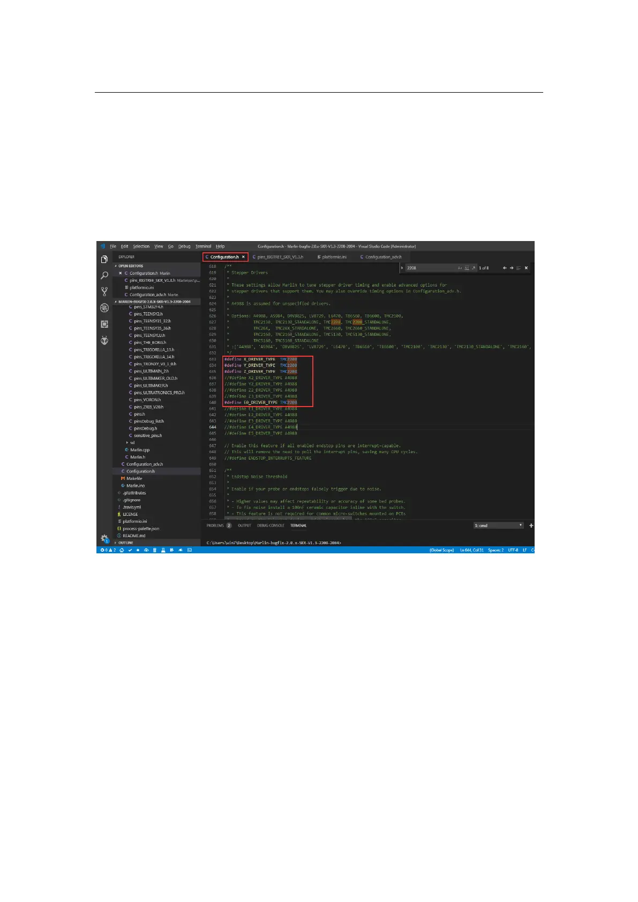Click (Global Scope) in status bar
This screenshot has height=902, width=638.
pos(441,550)
